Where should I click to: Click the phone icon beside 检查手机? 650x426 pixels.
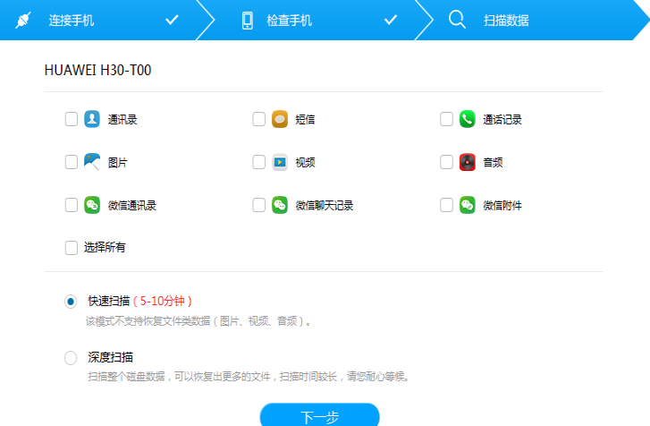pos(248,21)
